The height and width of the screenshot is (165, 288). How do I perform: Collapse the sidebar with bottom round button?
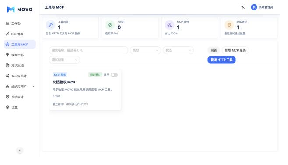(x=20, y=151)
